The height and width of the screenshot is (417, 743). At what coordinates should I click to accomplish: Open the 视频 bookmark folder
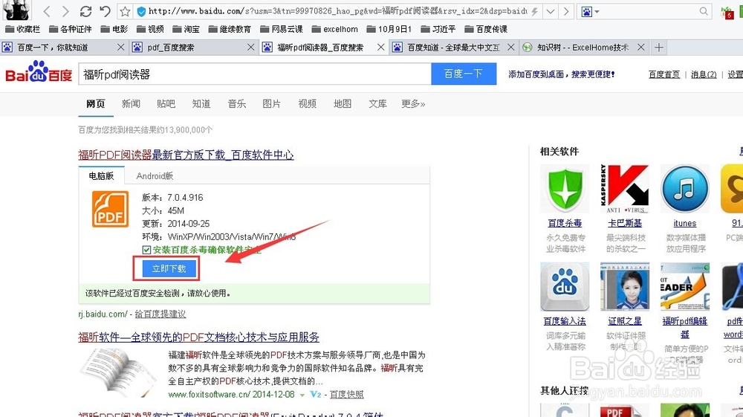(x=150, y=30)
